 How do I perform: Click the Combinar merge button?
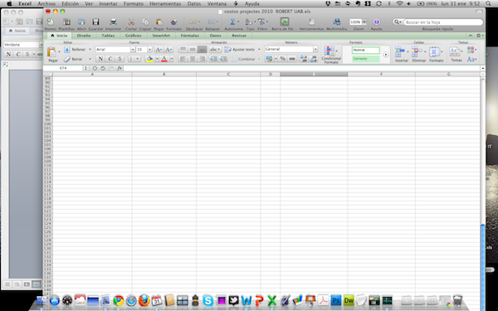[x=243, y=59]
